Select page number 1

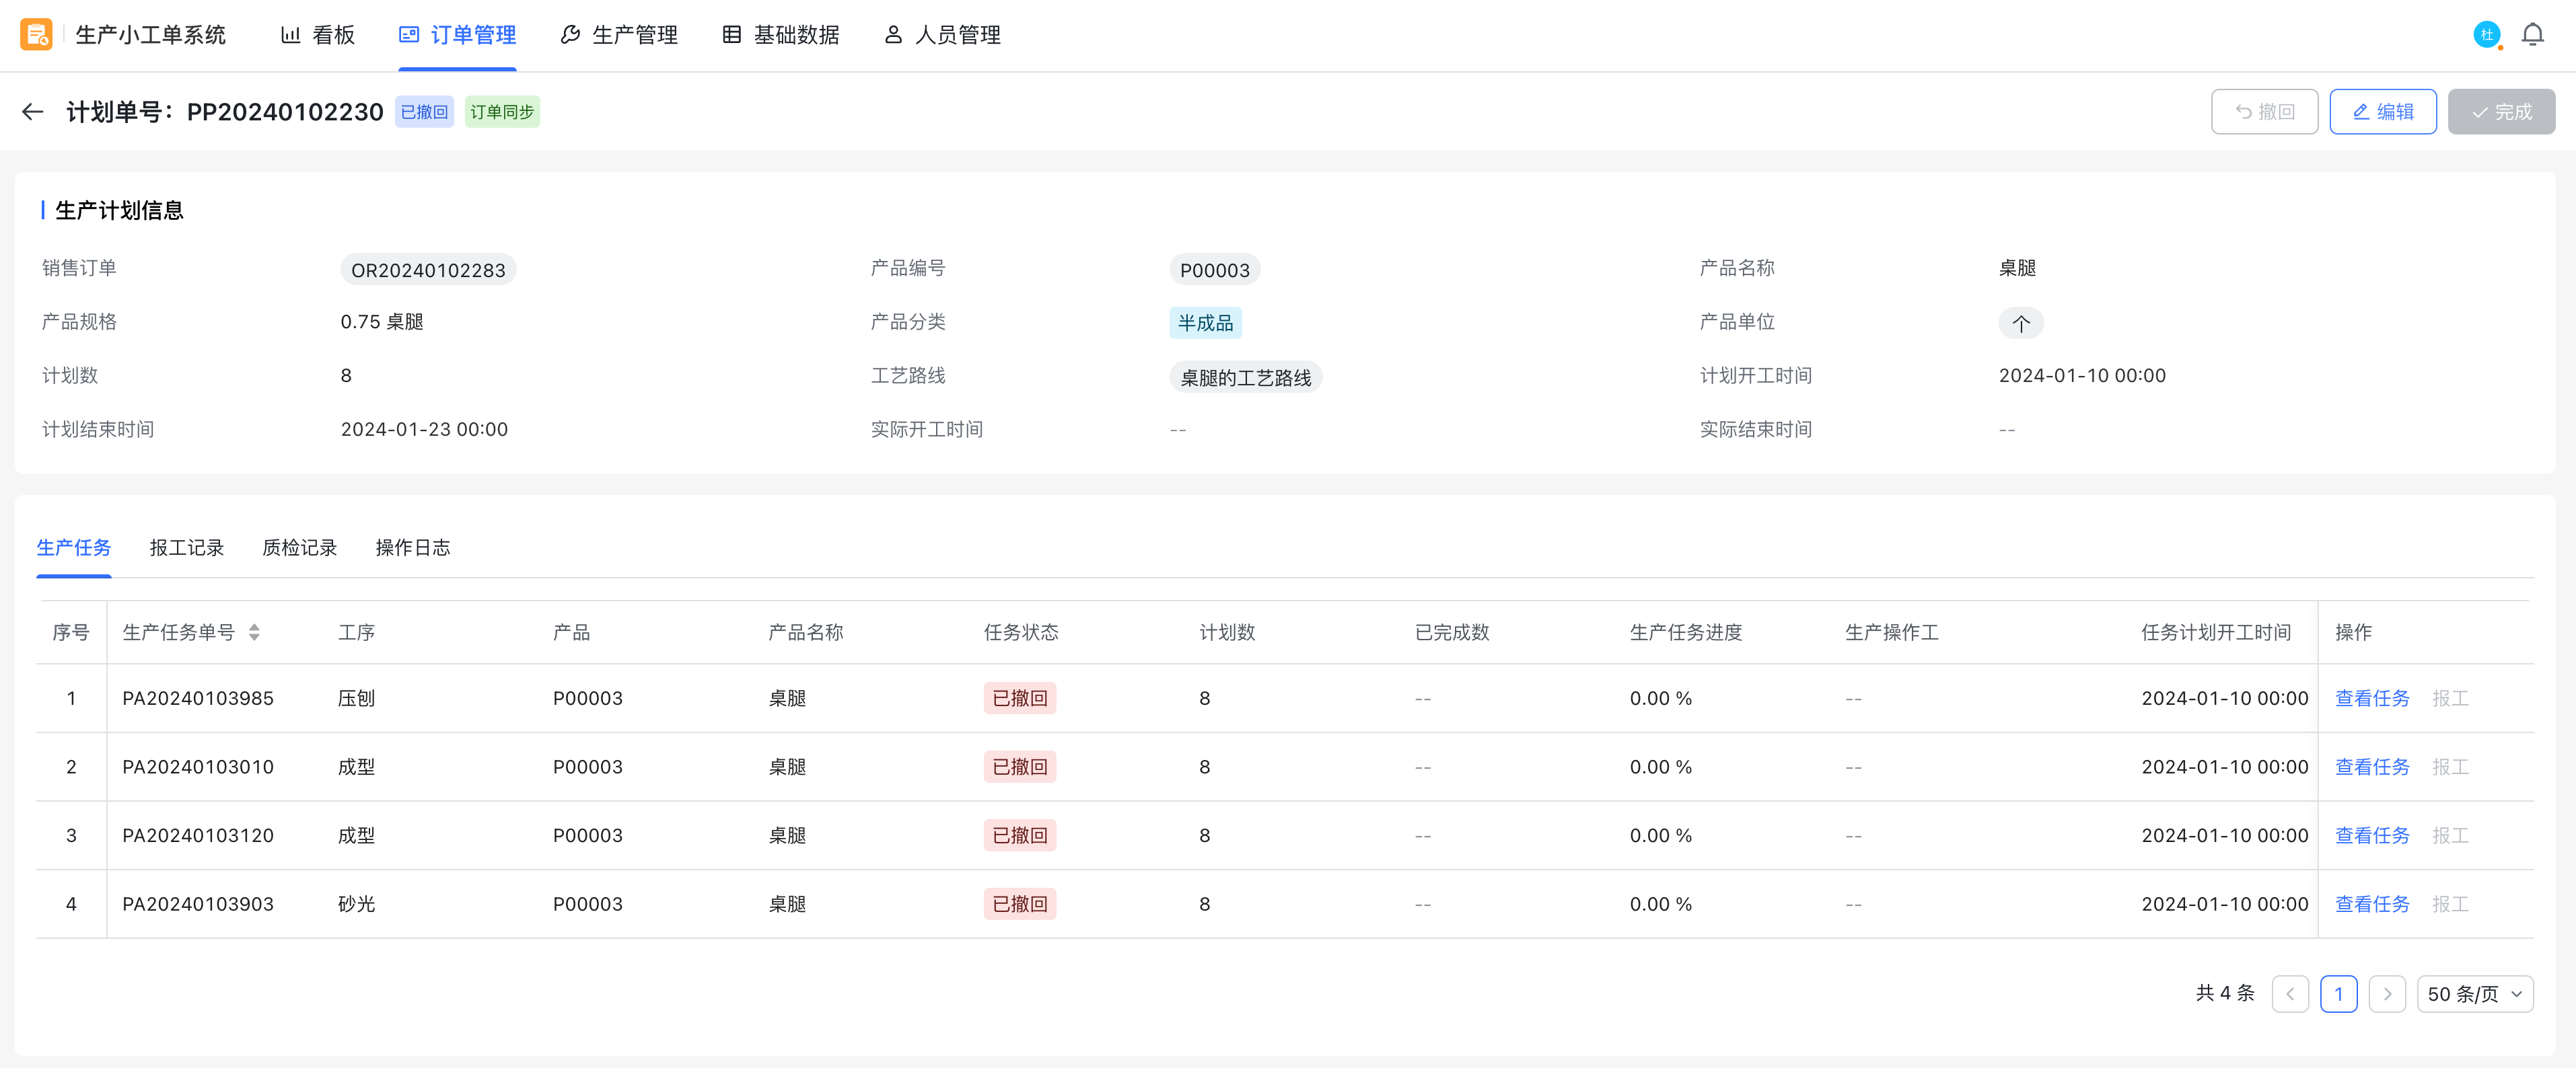(2338, 994)
